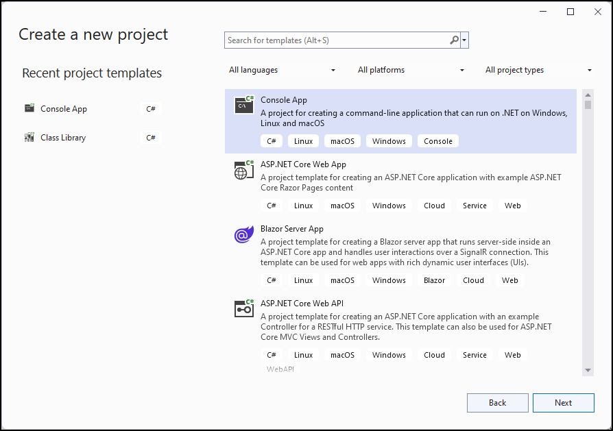The image size is (613, 431).
Task: Click the C# badge beside recent Console App
Action: 150,108
